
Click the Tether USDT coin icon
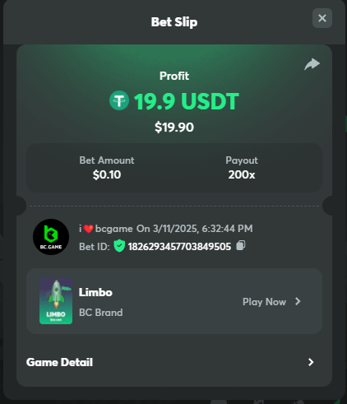[119, 100]
